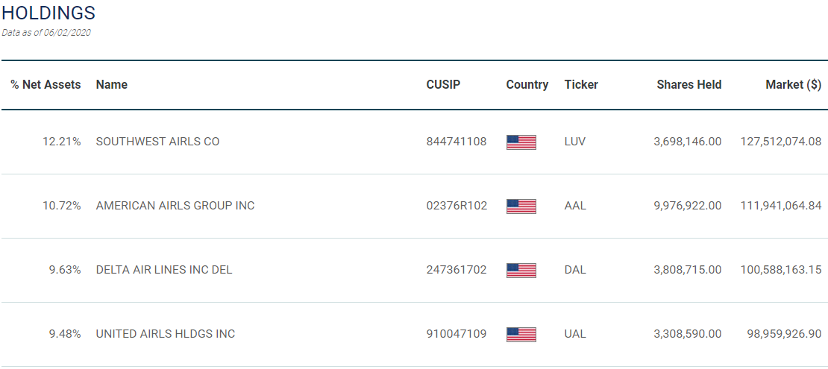Click the US flag in Southwest row
Image resolution: width=828 pixels, height=369 pixels.
click(521, 142)
